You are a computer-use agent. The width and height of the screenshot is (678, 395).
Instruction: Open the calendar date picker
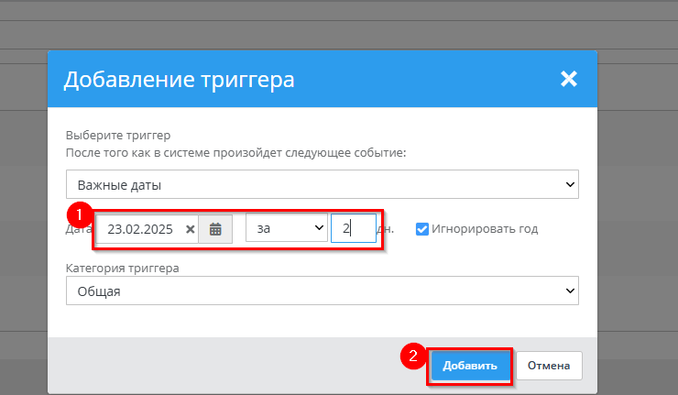(215, 229)
